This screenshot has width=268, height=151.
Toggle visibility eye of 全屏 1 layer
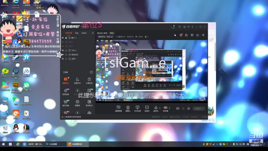pyautogui.click(x=63, y=59)
